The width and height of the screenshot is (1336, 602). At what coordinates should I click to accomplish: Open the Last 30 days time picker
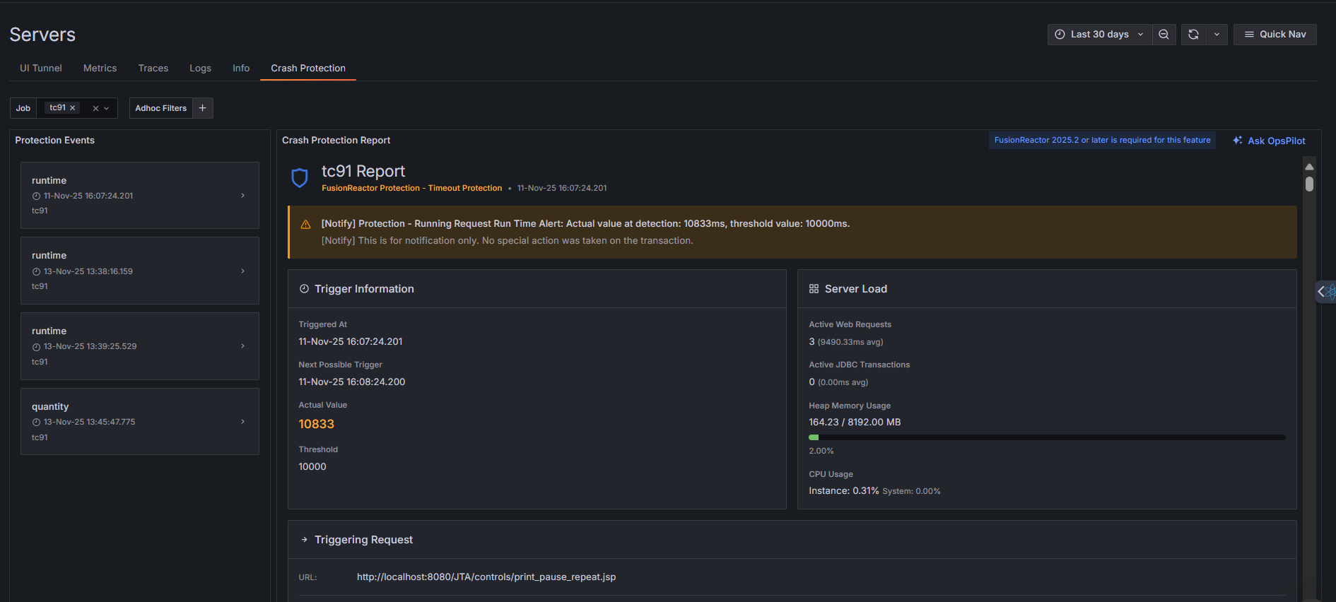[1099, 35]
